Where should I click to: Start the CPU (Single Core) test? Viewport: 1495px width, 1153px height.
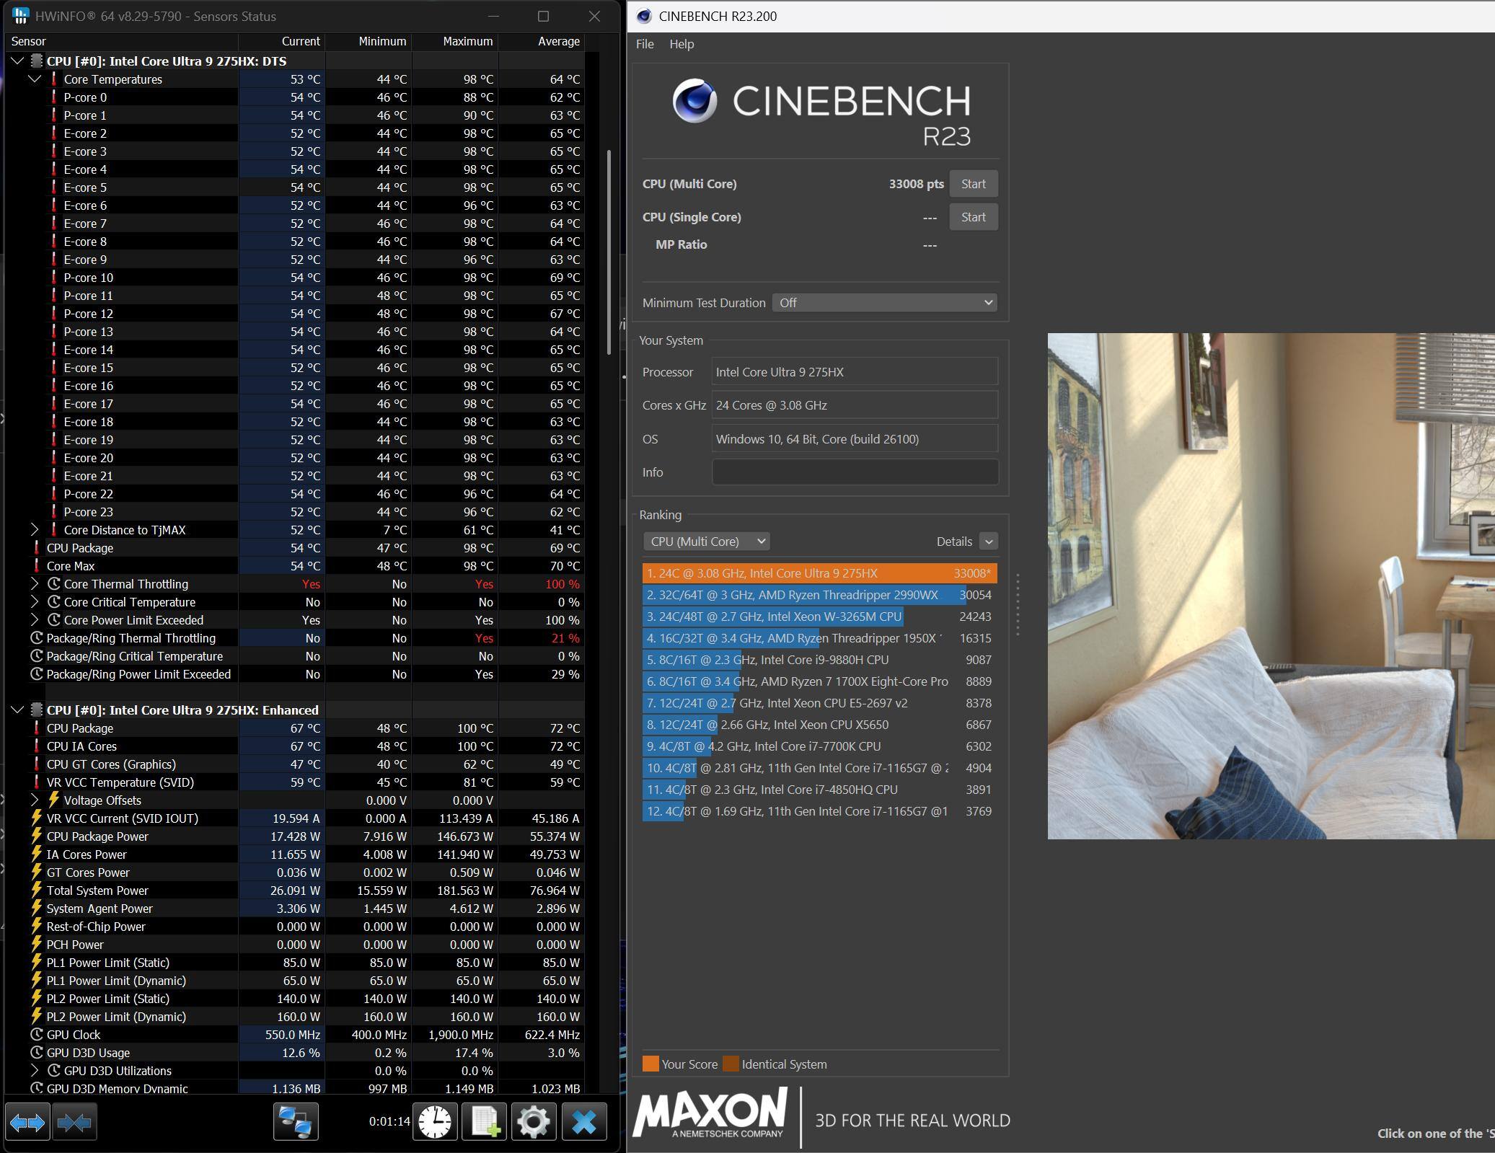pos(973,217)
